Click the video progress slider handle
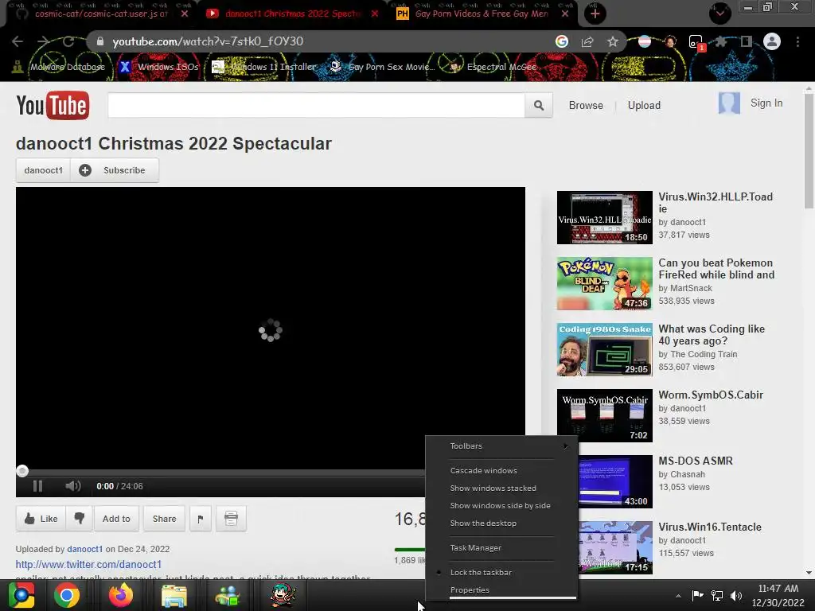The width and height of the screenshot is (815, 611). [21, 471]
